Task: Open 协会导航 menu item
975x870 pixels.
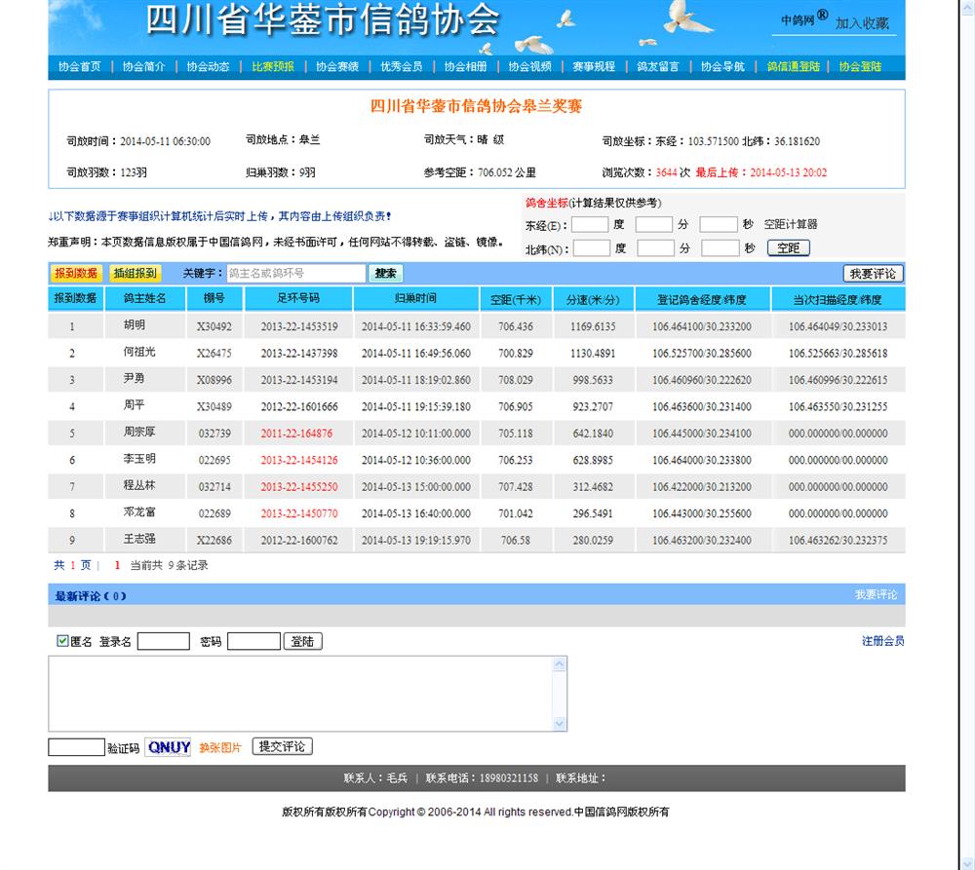Action: 722,66
